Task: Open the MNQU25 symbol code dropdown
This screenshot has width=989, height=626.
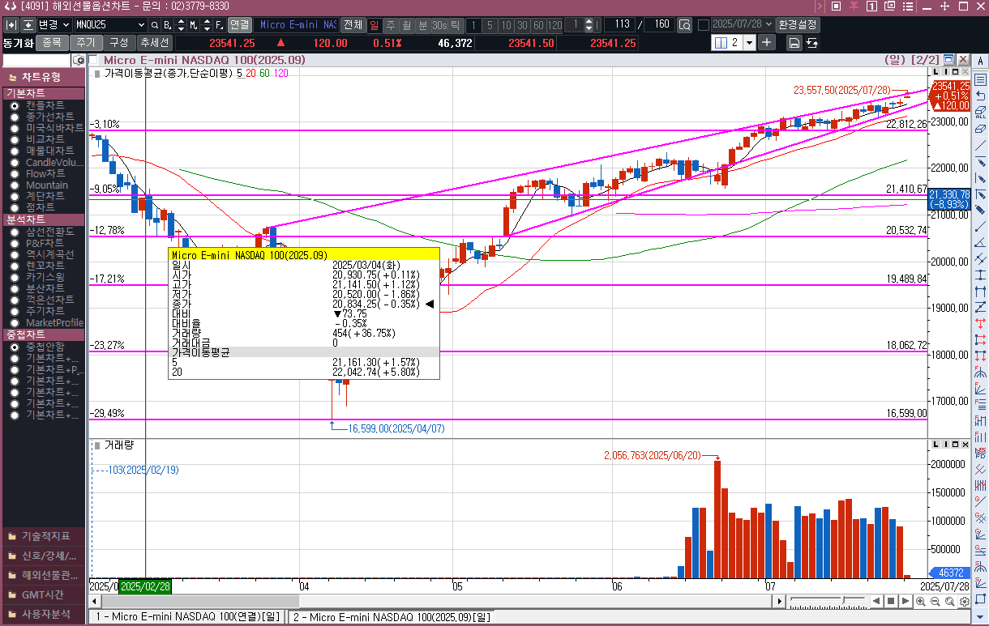Action: pyautogui.click(x=142, y=24)
